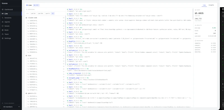This screenshot has height=110, width=224.
Task: Click pulse icon beside session 69c1f0c8
Action: [28, 74]
